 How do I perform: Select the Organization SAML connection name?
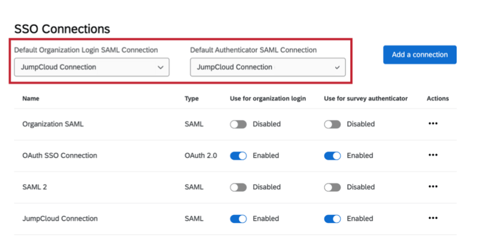coord(53,124)
